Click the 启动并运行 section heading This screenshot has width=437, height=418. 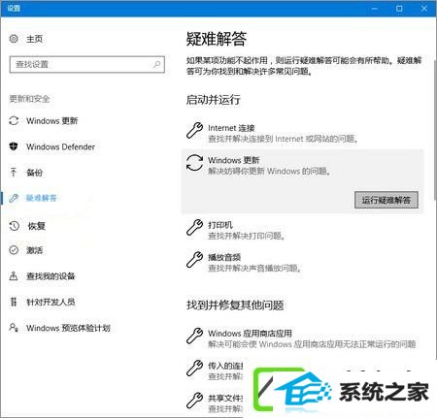[x=213, y=100]
